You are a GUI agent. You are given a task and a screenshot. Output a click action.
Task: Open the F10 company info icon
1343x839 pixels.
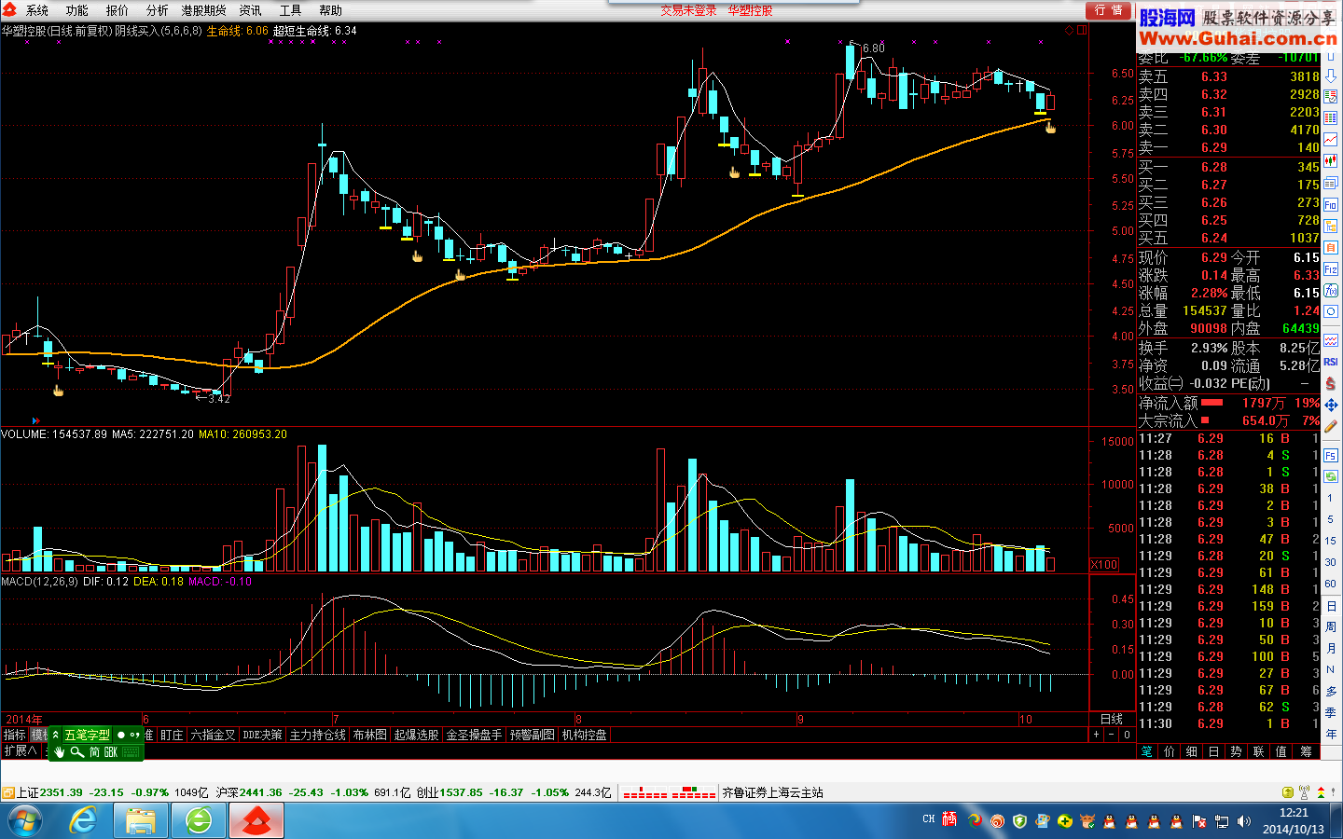(x=1331, y=204)
